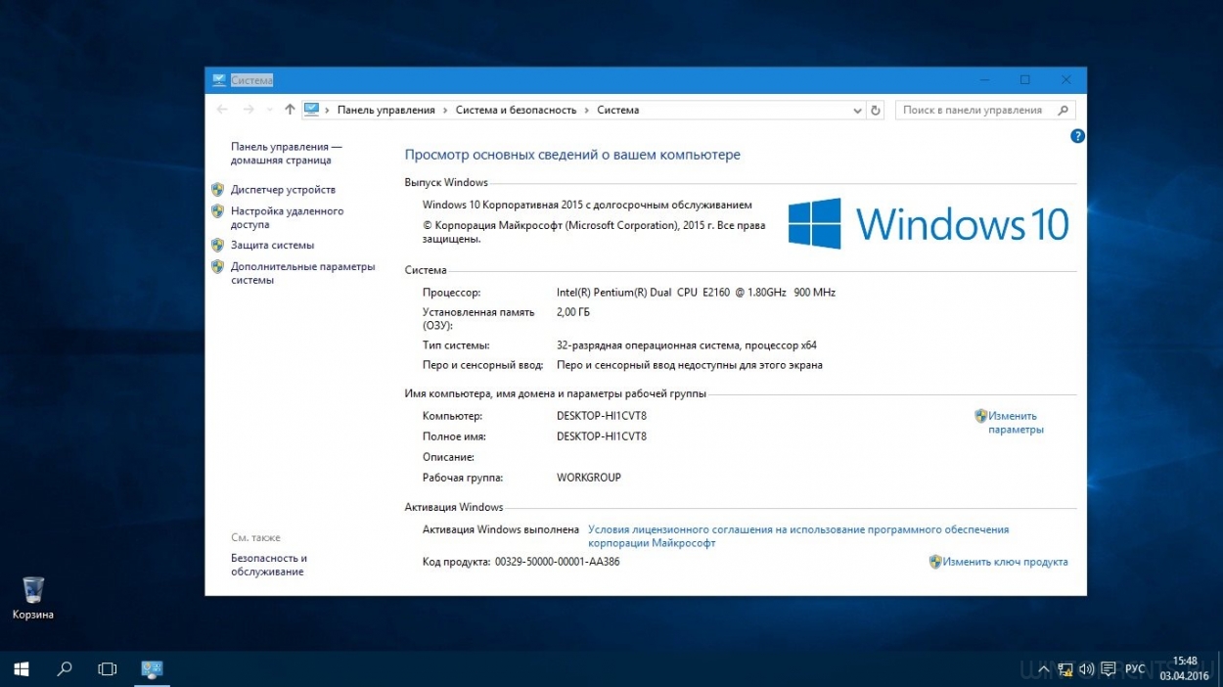Select Система breadcrumb in address bar
Image resolution: width=1223 pixels, height=687 pixels.
point(618,111)
